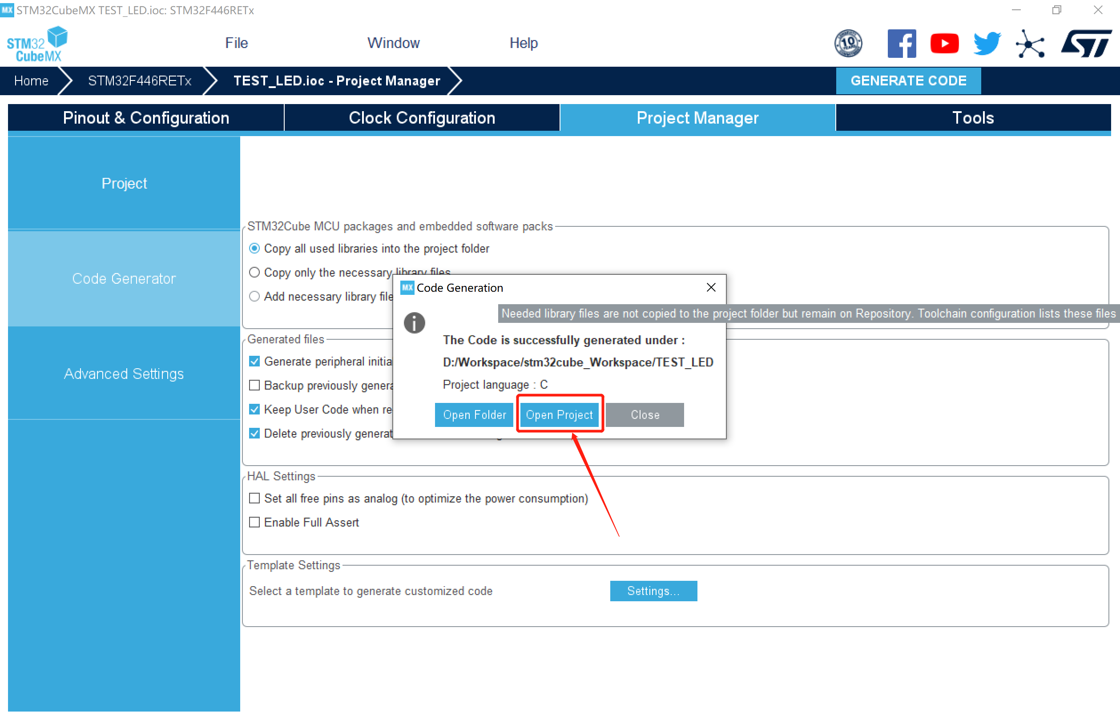Open the Twitter bird icon
Screen dimensions: 1120x716
987,44
